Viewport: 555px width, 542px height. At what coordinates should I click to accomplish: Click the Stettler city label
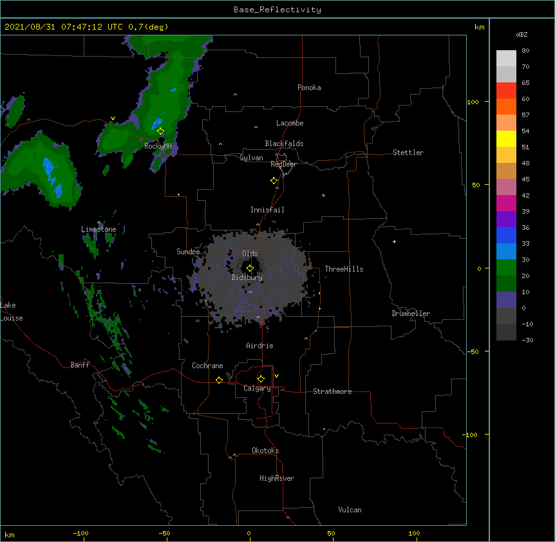[408, 153]
